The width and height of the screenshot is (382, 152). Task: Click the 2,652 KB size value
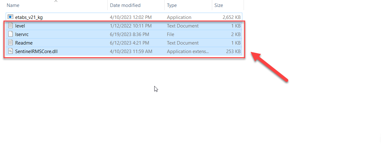(x=232, y=17)
